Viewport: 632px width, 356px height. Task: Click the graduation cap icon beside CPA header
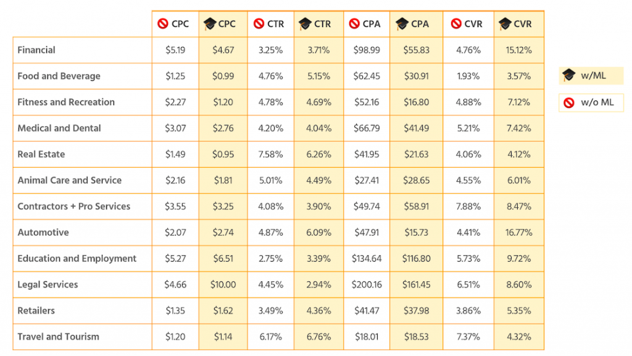402,24
